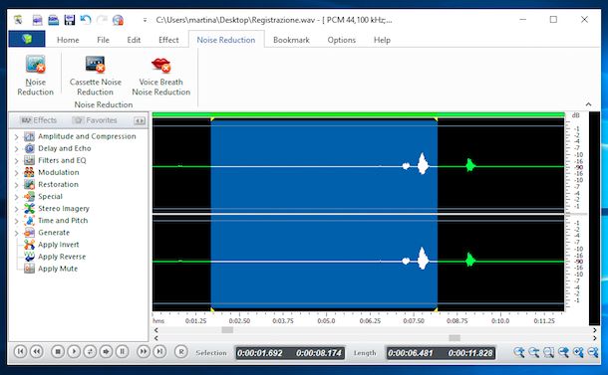The width and height of the screenshot is (608, 375).
Task: Click total length value 0:00:11.828
Action: [470, 353]
